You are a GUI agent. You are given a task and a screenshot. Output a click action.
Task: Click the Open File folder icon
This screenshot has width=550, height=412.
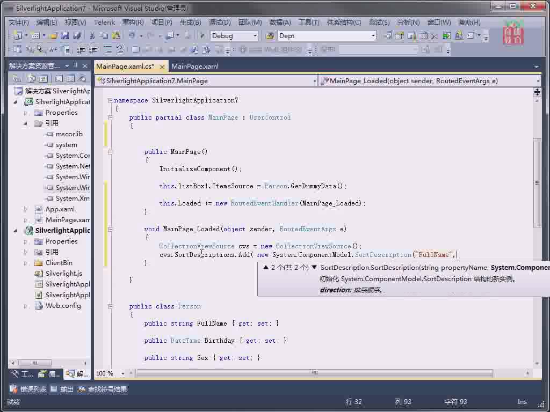tap(53, 35)
